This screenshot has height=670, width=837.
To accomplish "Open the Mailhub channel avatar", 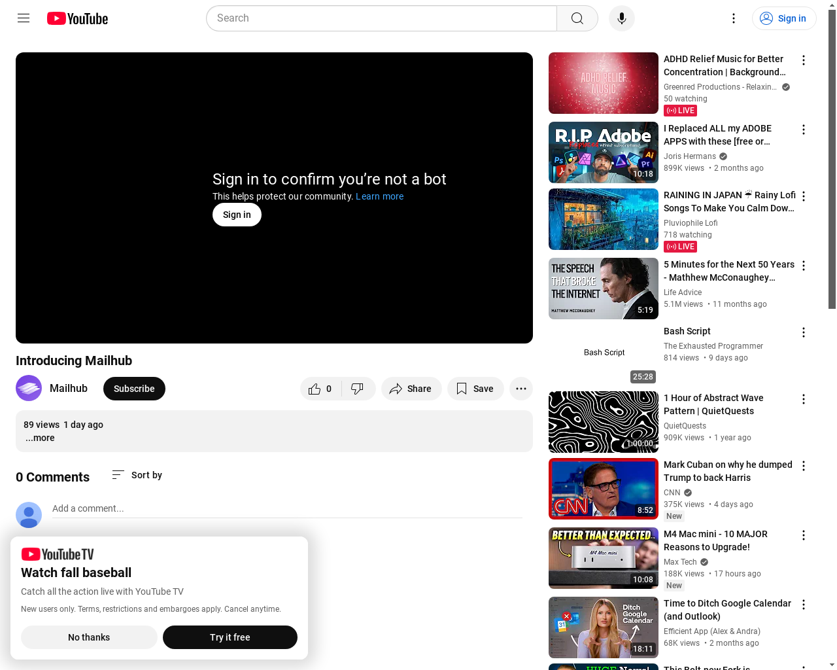I will coord(29,388).
